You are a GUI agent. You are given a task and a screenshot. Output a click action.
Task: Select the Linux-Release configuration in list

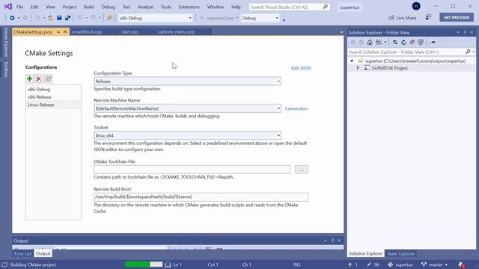(x=53, y=105)
